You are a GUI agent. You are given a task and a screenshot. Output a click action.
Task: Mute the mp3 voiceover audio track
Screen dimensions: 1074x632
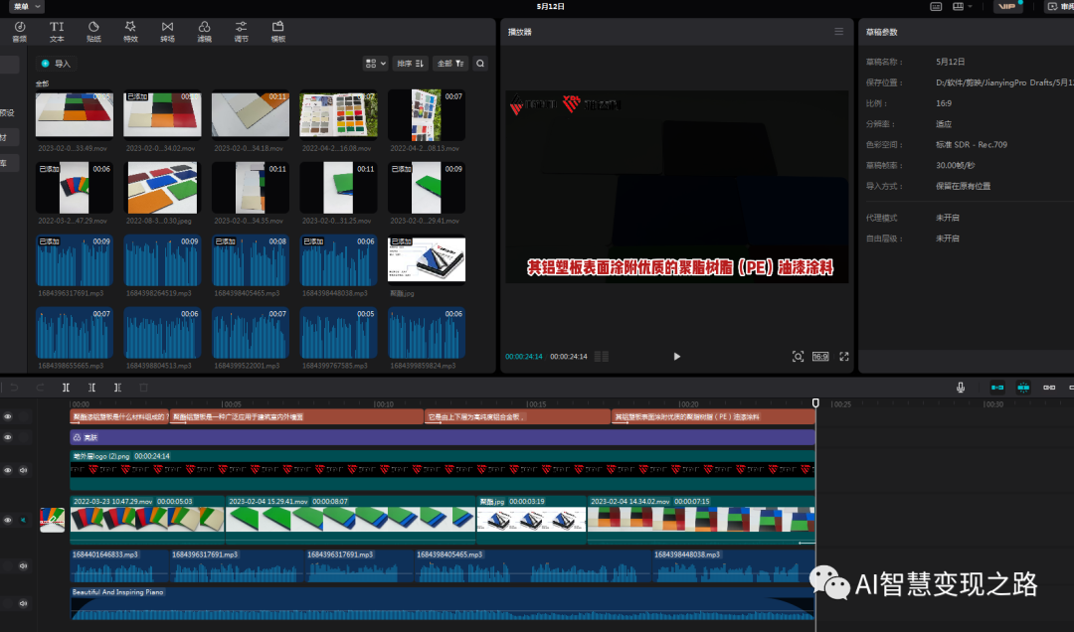tap(23, 566)
